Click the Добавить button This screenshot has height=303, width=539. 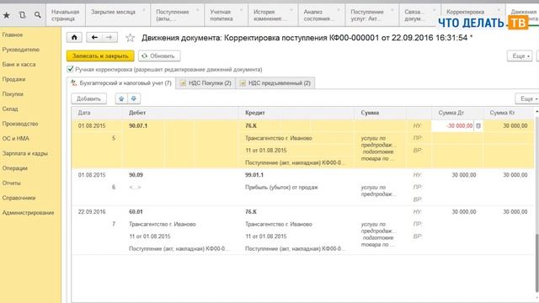(88, 98)
